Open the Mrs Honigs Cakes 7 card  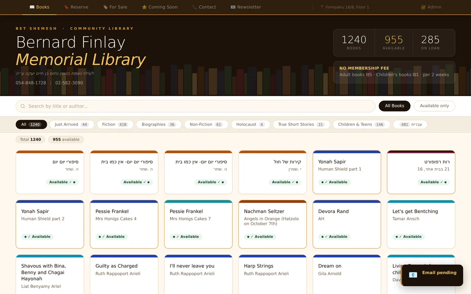click(x=198, y=224)
